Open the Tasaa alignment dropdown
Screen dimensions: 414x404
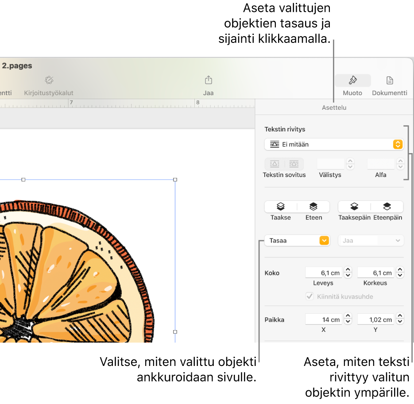pyautogui.click(x=297, y=240)
